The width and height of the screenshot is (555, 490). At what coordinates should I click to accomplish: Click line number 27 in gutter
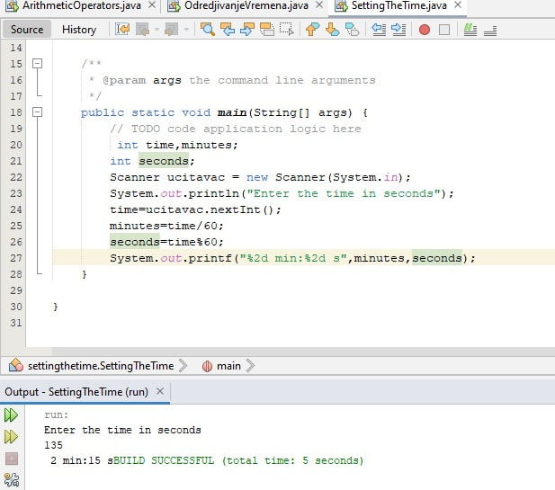point(16,258)
